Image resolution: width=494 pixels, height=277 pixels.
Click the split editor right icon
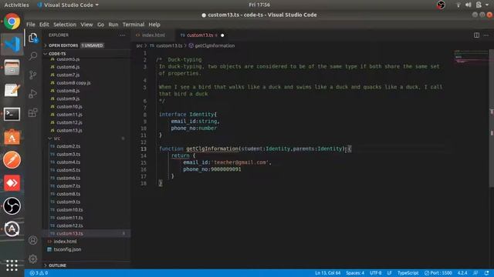[477, 35]
